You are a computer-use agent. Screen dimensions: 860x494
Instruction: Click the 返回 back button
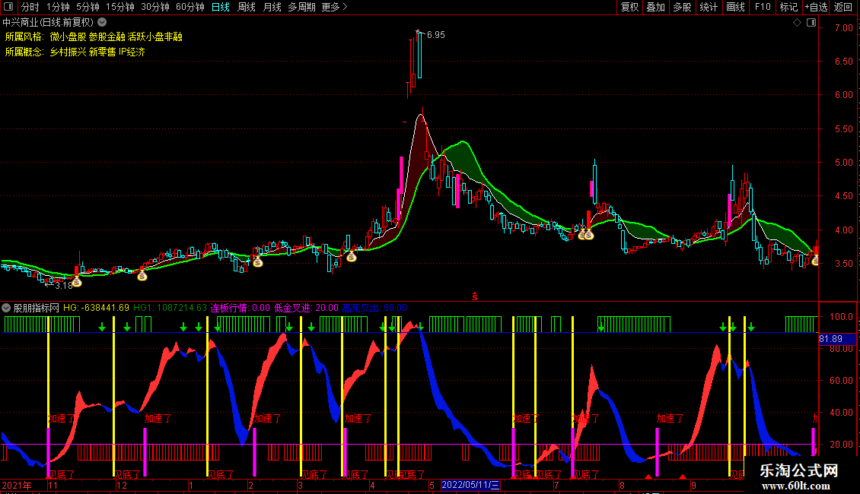[x=843, y=7]
